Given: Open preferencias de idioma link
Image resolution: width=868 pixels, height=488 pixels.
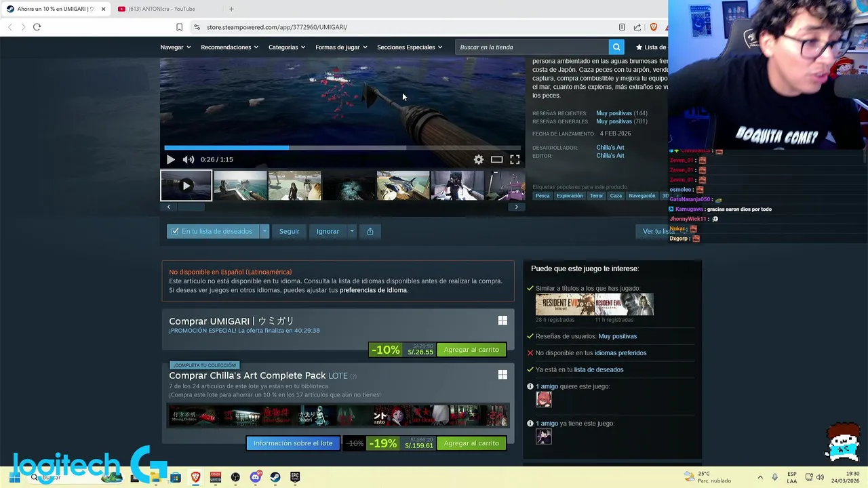Looking at the screenshot, I should coord(373,290).
